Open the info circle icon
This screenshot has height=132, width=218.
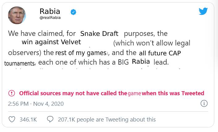point(204,104)
